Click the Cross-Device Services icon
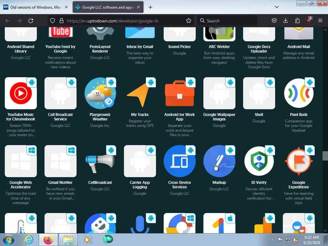 (x=179, y=161)
